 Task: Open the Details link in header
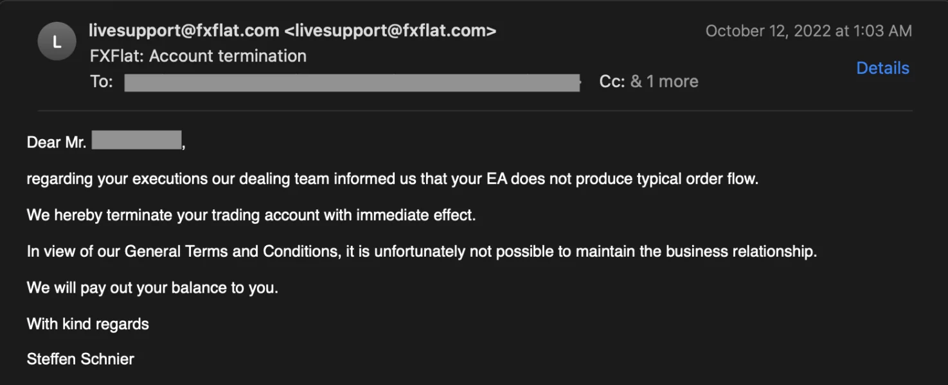point(882,68)
